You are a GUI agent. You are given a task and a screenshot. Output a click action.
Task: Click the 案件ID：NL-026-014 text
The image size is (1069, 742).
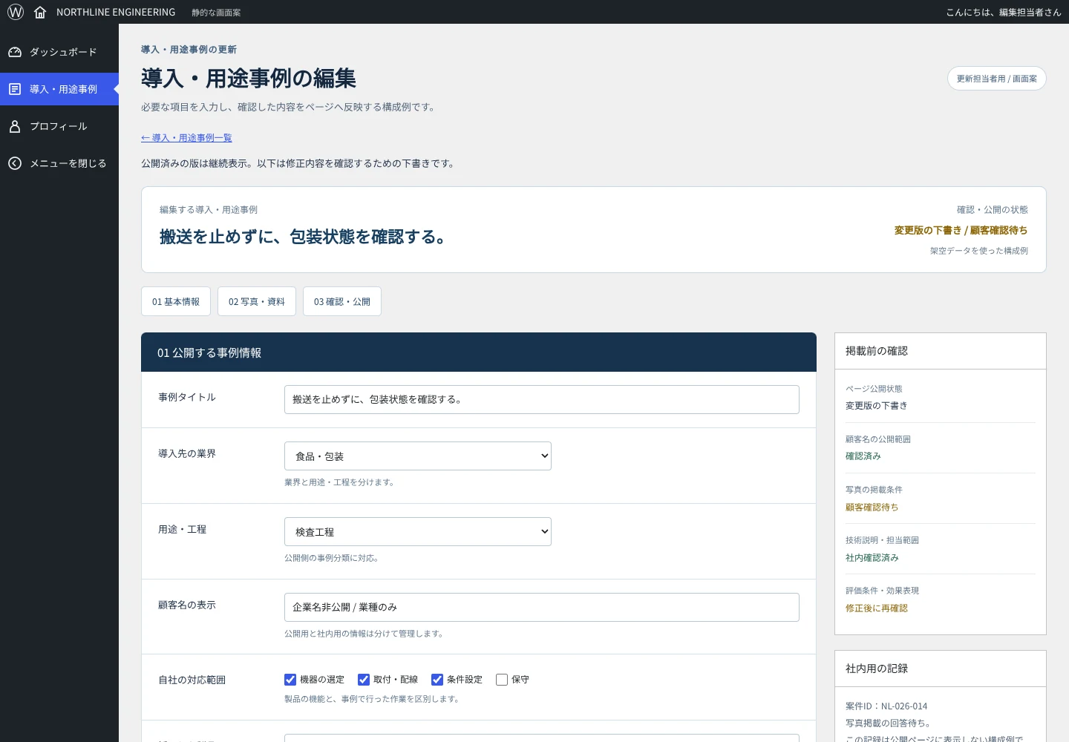[x=886, y=706]
